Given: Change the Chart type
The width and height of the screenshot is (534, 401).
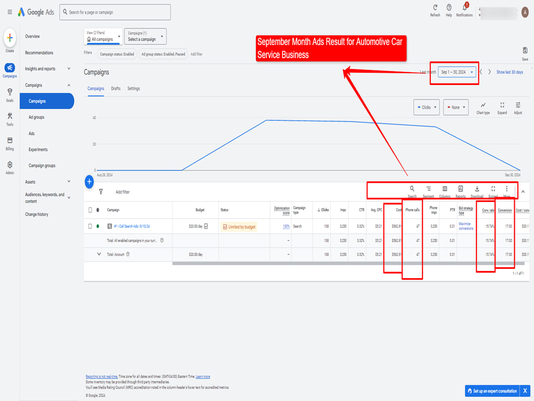Looking at the screenshot, I should point(483,108).
